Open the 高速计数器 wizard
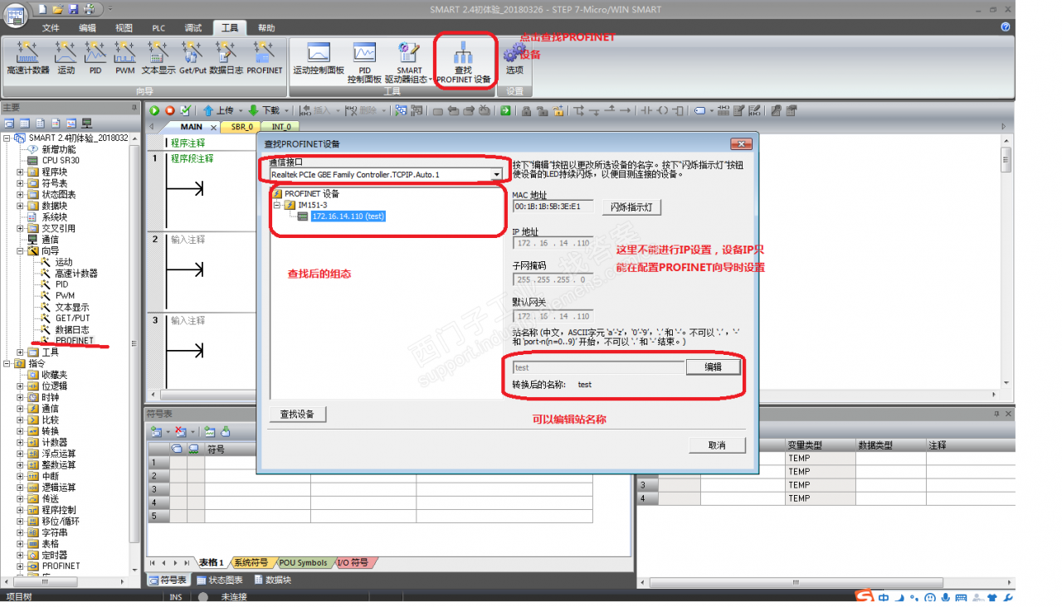 click(28, 58)
